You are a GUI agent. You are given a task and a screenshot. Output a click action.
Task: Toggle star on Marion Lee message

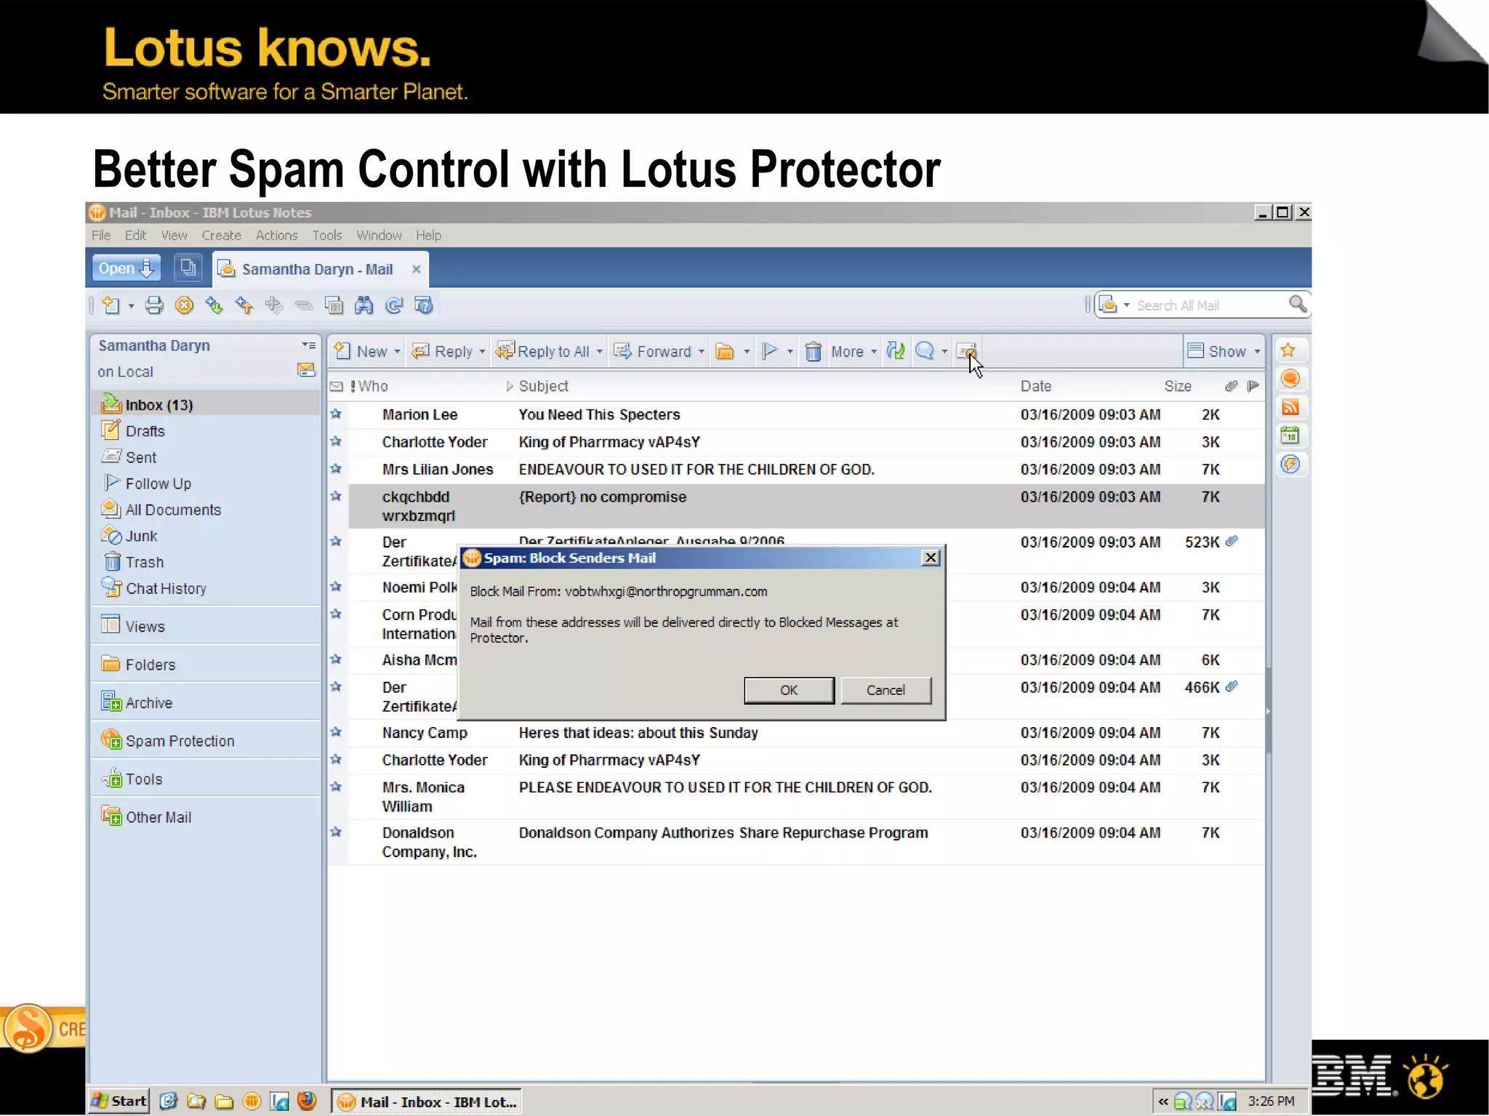(335, 414)
